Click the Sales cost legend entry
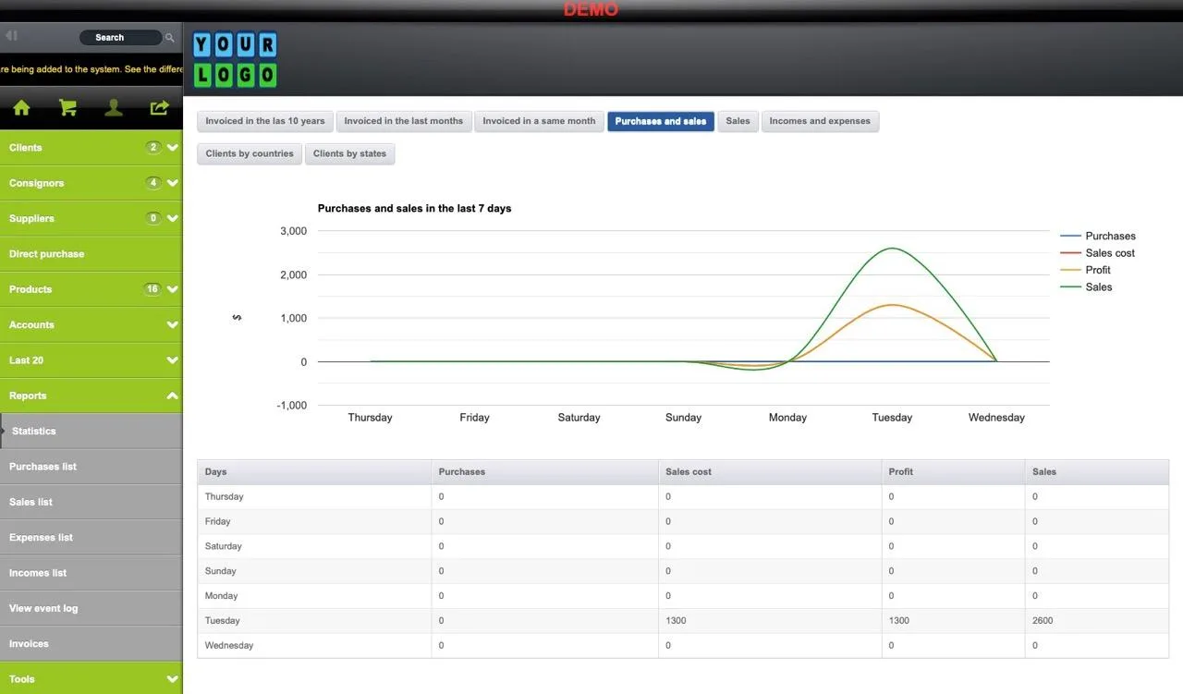Viewport: 1183px width, 694px height. (1097, 253)
